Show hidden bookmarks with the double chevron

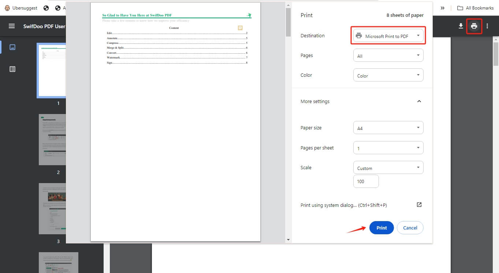click(443, 8)
